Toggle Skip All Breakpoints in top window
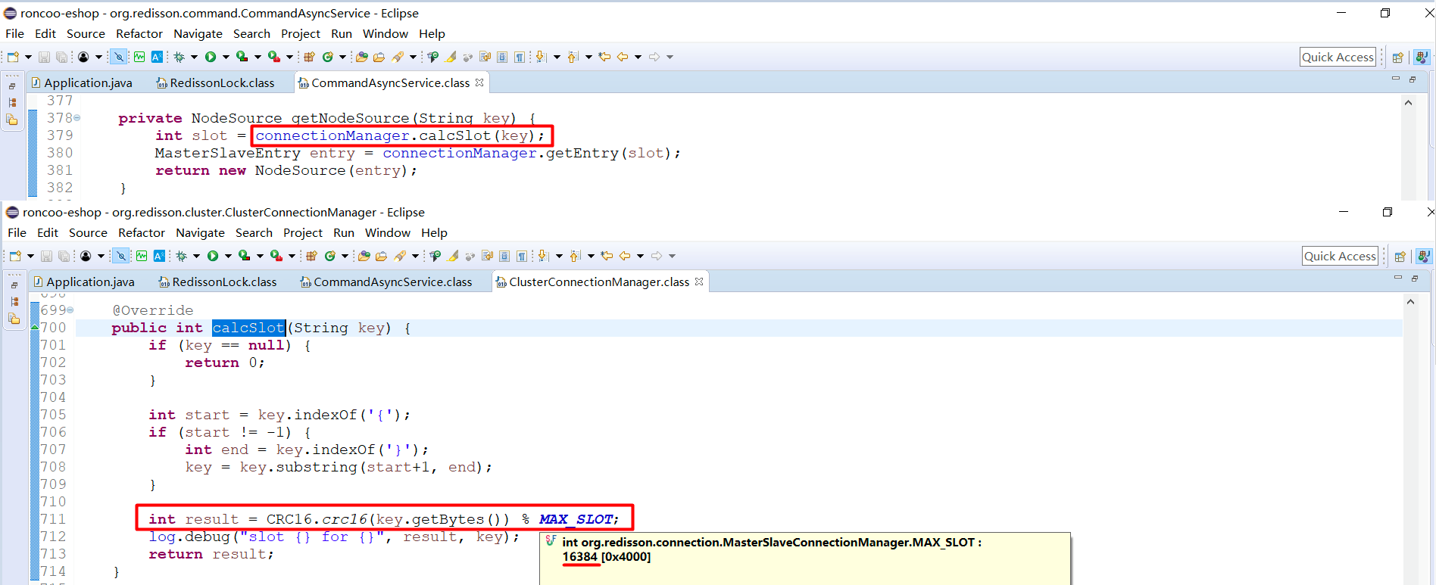 pyautogui.click(x=119, y=57)
